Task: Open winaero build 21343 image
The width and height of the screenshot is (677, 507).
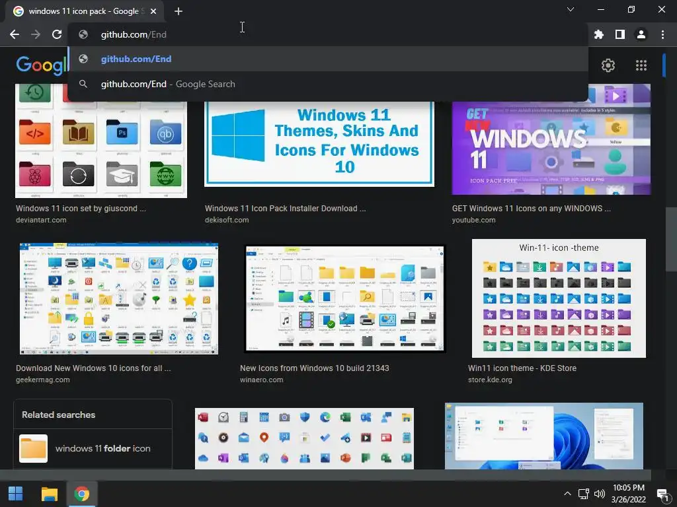Action: pos(345,299)
